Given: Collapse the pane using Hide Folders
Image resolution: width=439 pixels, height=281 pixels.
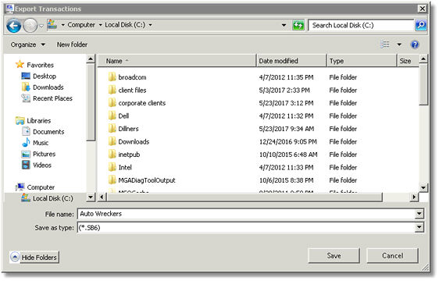Looking at the screenshot, I should coord(34,257).
